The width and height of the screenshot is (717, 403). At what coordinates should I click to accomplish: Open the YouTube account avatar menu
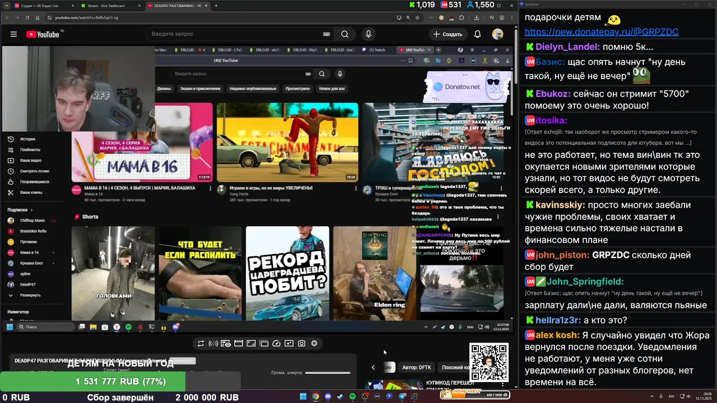coord(497,34)
